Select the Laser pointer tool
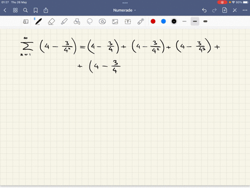The height and width of the screenshot is (188, 250). [x=141, y=21]
